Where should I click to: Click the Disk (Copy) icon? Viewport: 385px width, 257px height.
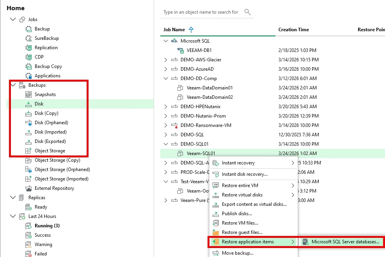point(28,113)
